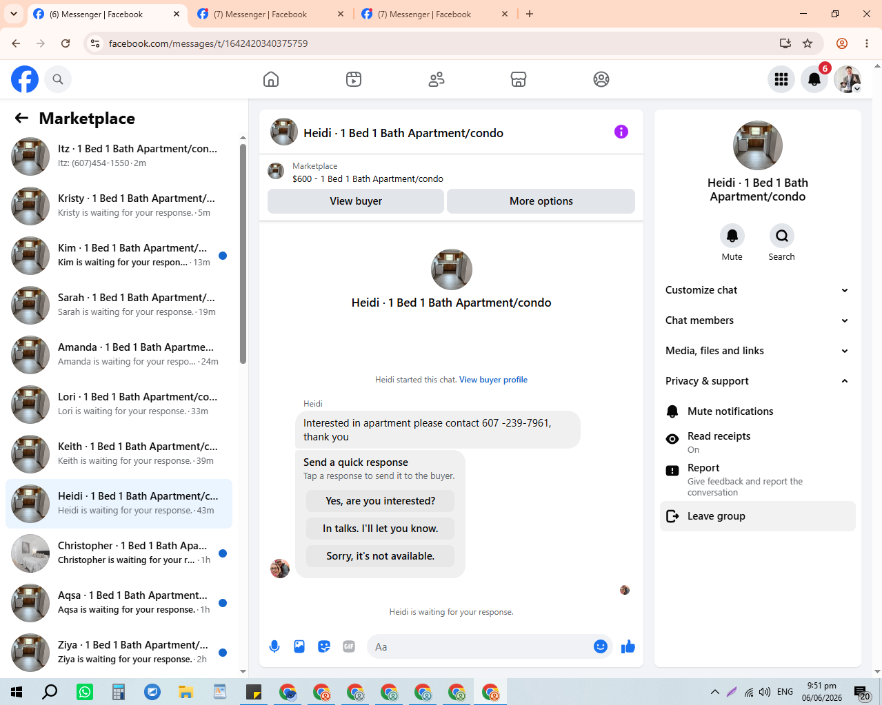
Task: Collapse Privacy & support section
Action: point(758,381)
